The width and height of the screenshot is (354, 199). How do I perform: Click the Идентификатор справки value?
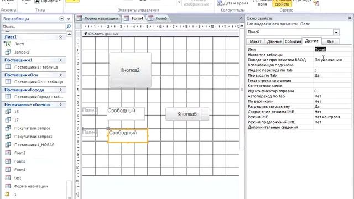pos(332,91)
